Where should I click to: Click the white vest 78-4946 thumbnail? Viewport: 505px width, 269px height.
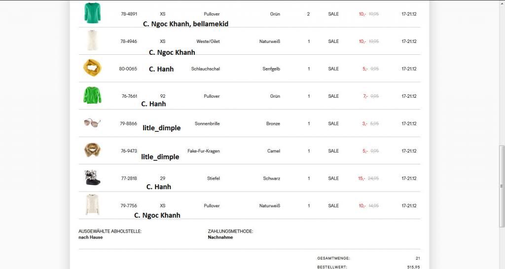pyautogui.click(x=92, y=40)
